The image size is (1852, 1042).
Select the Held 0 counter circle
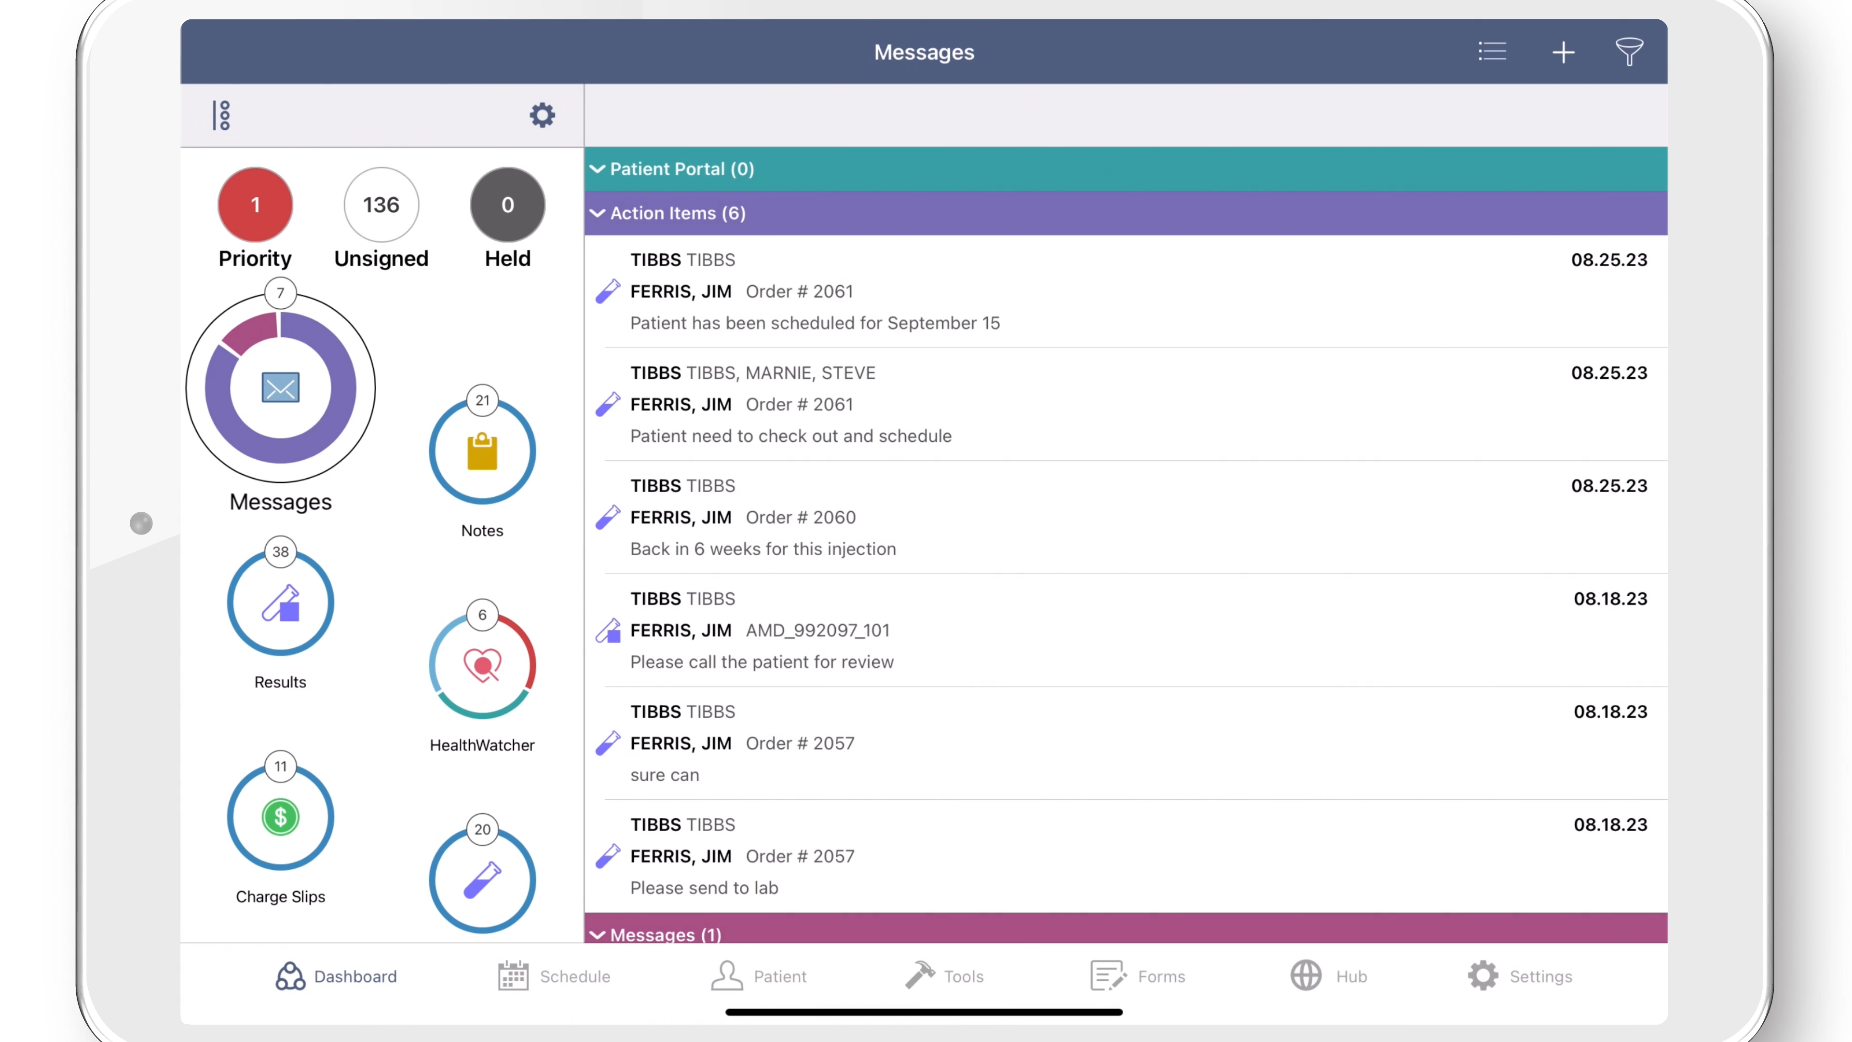[507, 205]
